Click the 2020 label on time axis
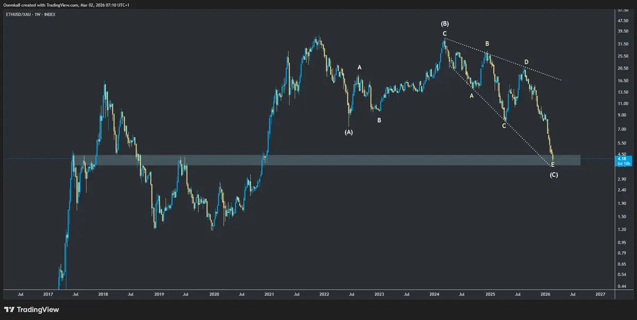Image resolution: width=637 pixels, height=320 pixels. tap(214, 294)
